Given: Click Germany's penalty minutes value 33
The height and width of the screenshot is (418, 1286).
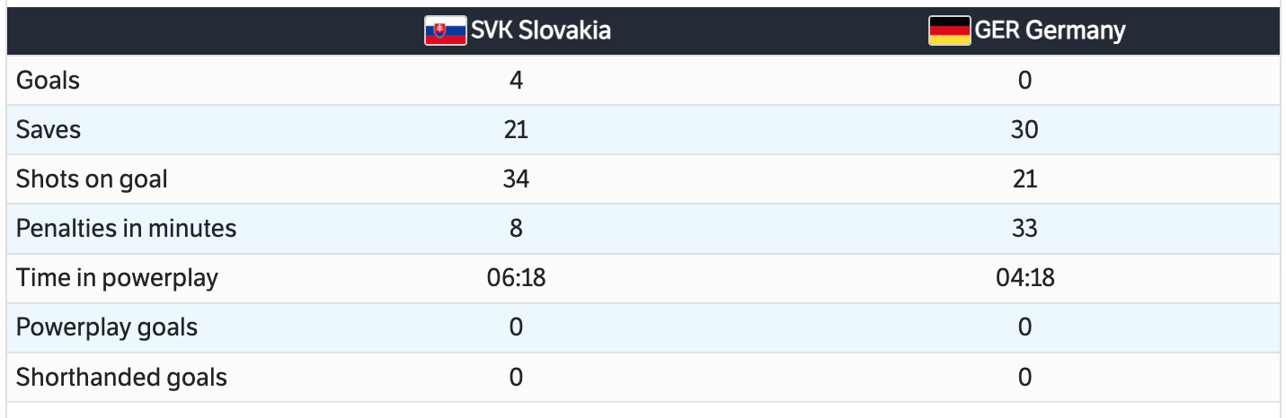Looking at the screenshot, I should point(1024,229).
